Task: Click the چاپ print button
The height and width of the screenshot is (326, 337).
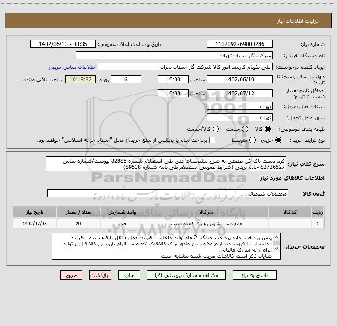Action: pos(129,275)
